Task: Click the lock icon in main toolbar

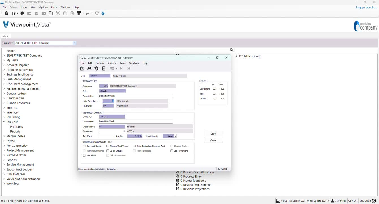Action: (x=6, y=13)
